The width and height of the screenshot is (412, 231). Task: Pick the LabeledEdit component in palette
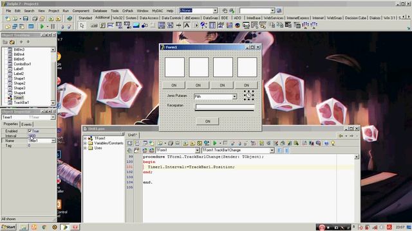point(221,26)
